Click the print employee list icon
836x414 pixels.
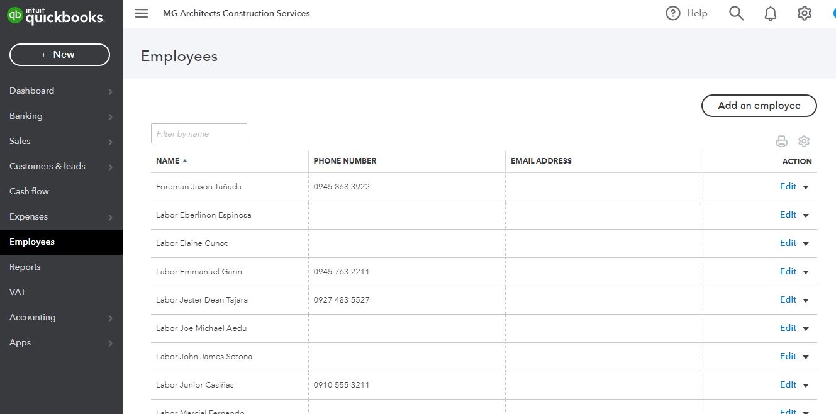tap(781, 142)
